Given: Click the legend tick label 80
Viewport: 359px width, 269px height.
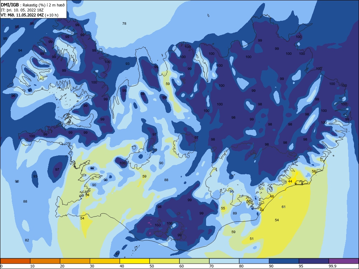Looking at the screenshot, I should (241, 266).
